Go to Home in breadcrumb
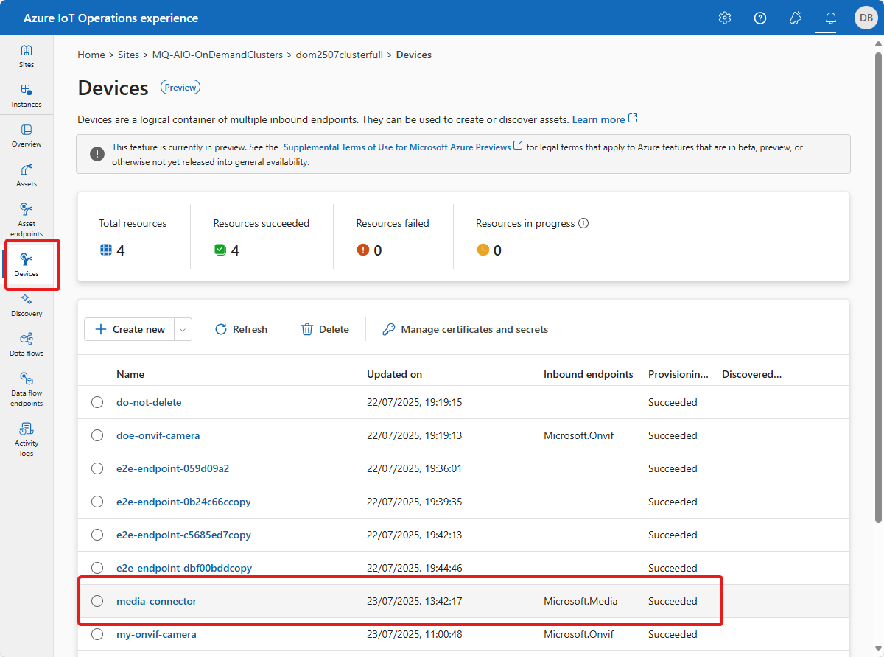884x657 pixels. tap(91, 55)
